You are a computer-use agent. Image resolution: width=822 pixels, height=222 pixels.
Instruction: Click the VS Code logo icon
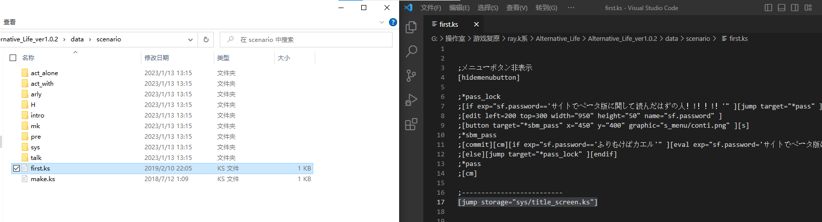[408, 8]
